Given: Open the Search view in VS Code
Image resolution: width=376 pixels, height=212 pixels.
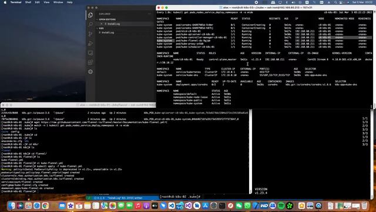Looking at the screenshot, I should tap(90, 24).
